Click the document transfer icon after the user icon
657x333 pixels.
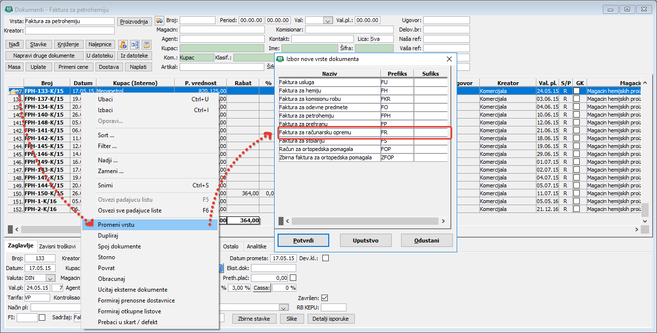pos(134,45)
